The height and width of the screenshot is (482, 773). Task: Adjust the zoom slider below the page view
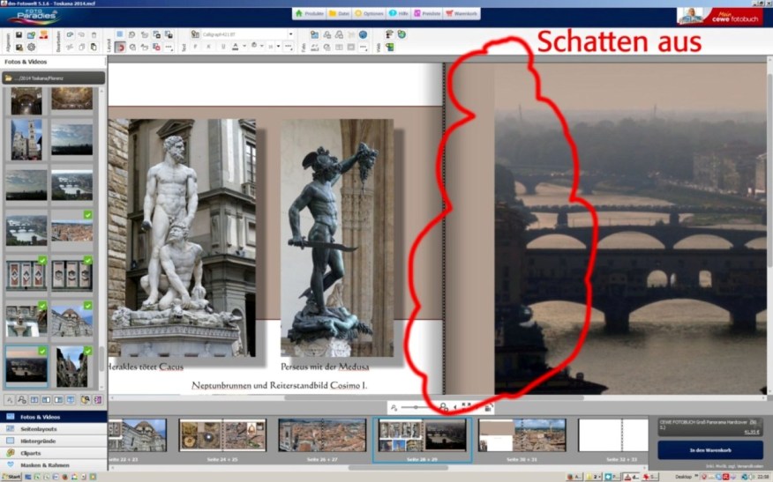point(417,407)
